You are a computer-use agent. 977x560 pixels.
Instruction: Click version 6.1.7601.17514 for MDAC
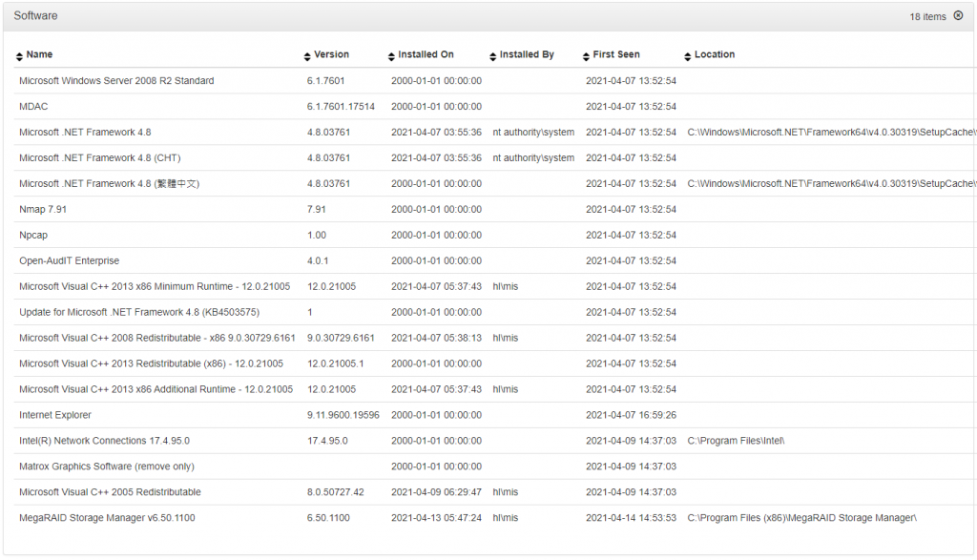pos(341,107)
